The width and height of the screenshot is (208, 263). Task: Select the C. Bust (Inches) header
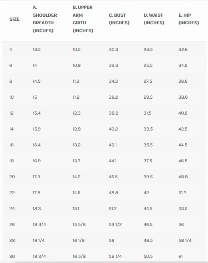119,19
